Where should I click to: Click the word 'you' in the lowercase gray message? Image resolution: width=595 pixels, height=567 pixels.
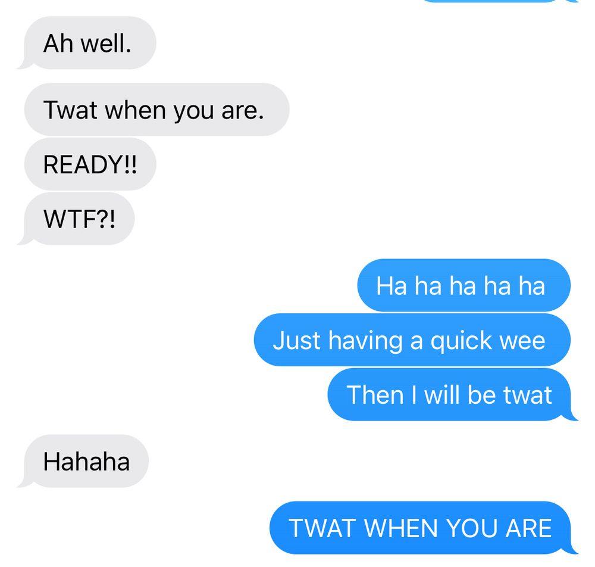tap(194, 111)
